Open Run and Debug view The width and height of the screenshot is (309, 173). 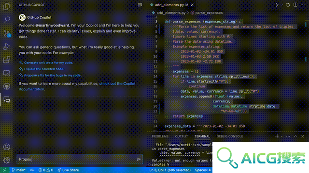pyautogui.click(x=6, y=47)
